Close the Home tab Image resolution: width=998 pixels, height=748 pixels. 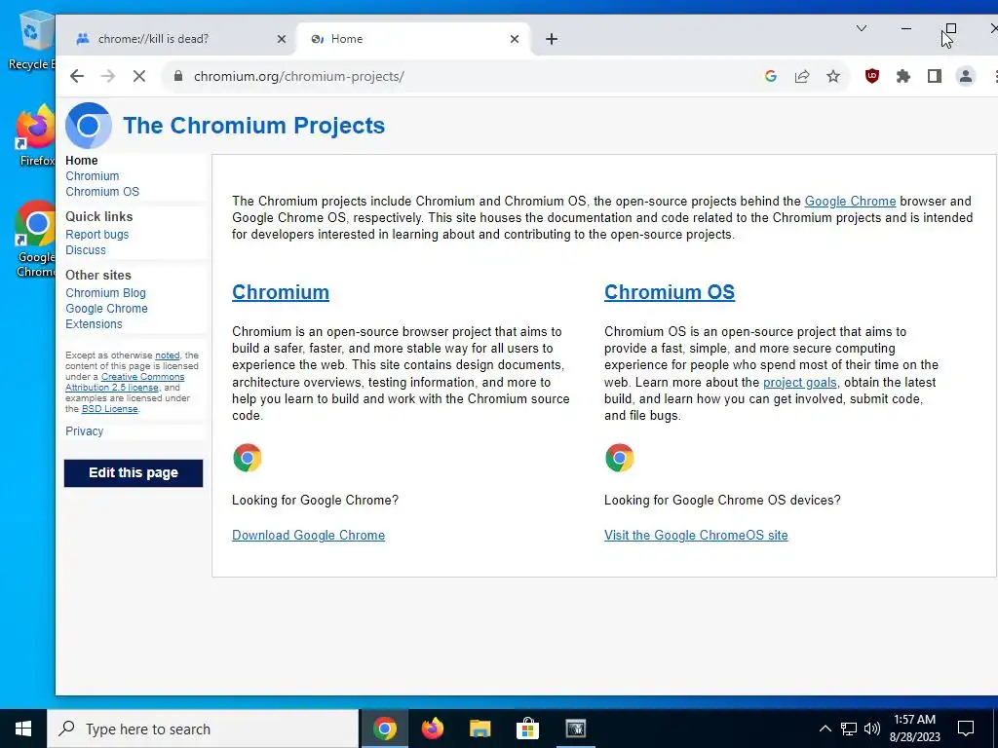(515, 39)
